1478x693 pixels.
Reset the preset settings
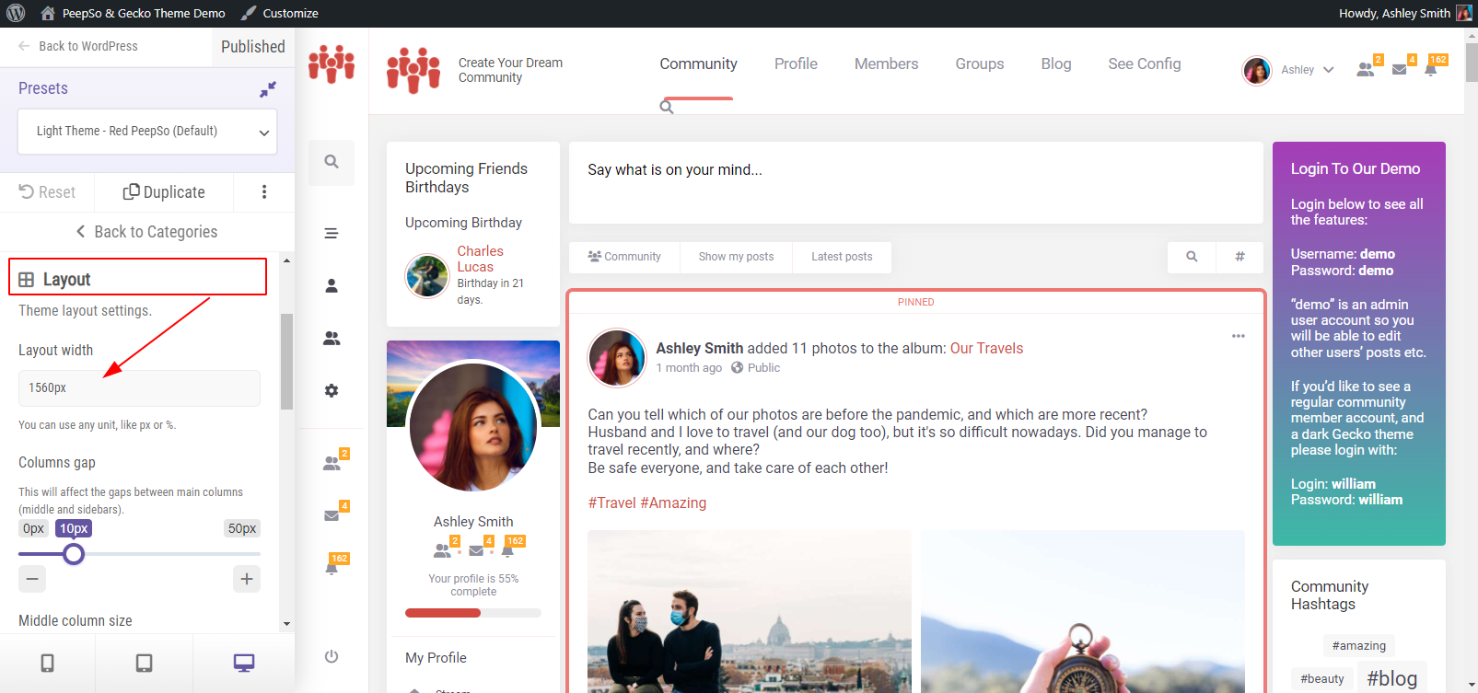(x=47, y=192)
